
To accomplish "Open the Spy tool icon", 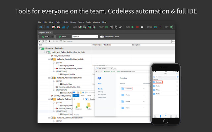I will tap(171, 27).
